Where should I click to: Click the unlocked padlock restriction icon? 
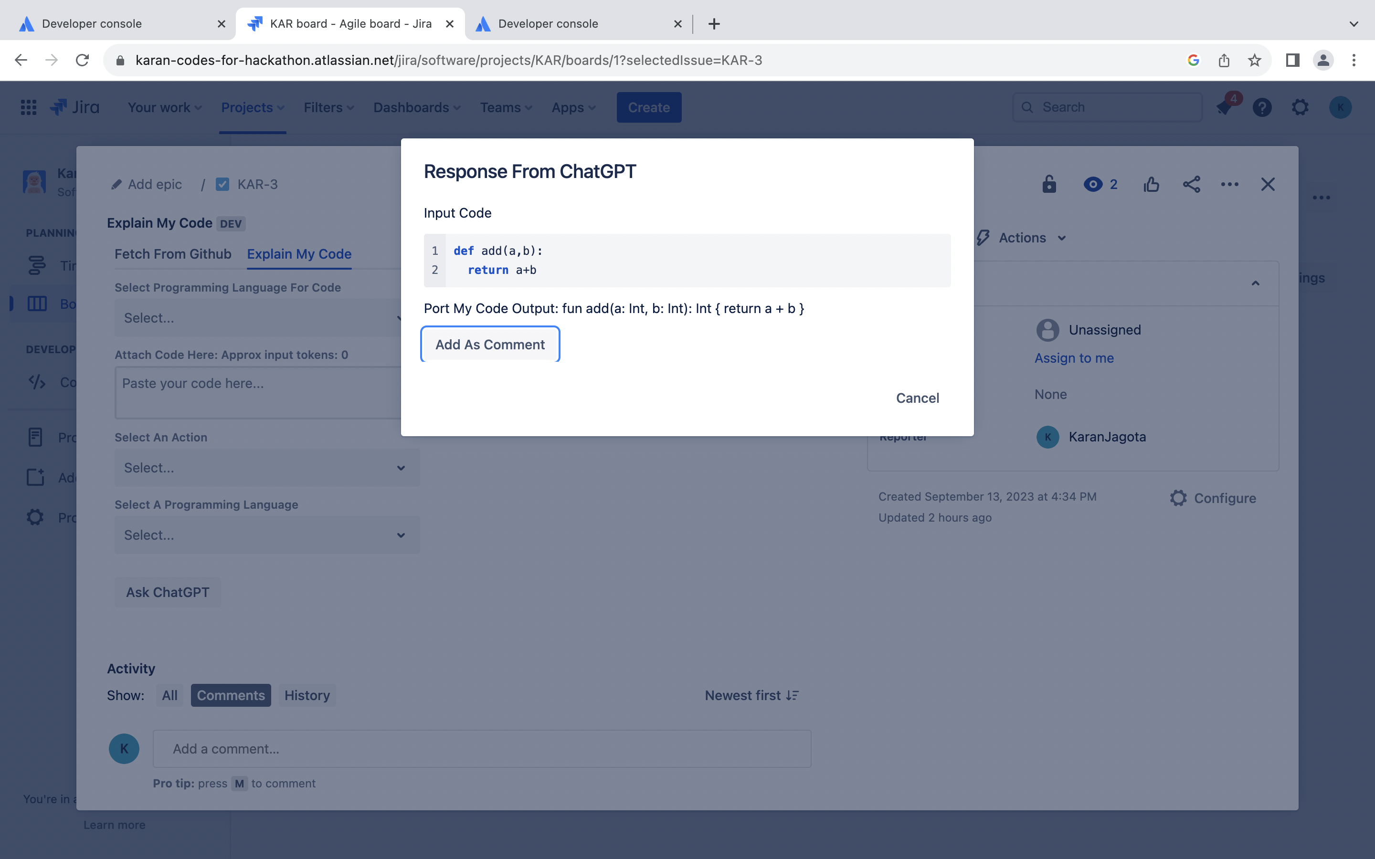tap(1049, 184)
